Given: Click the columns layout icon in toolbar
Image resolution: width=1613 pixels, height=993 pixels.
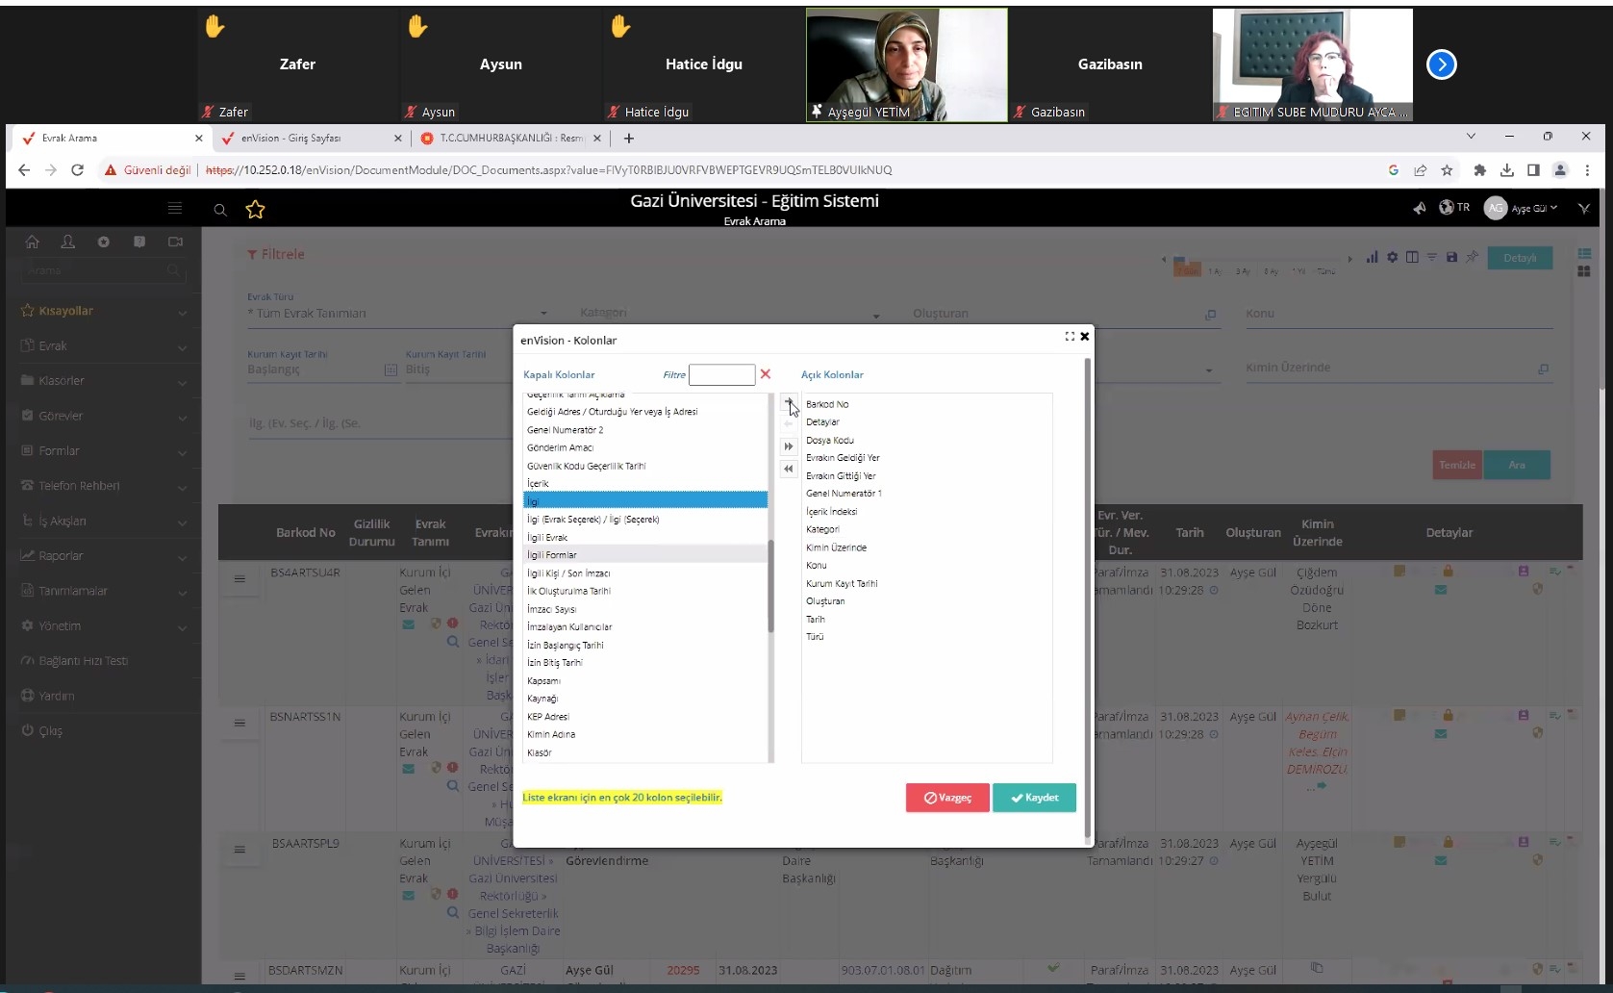Looking at the screenshot, I should pos(1412,257).
